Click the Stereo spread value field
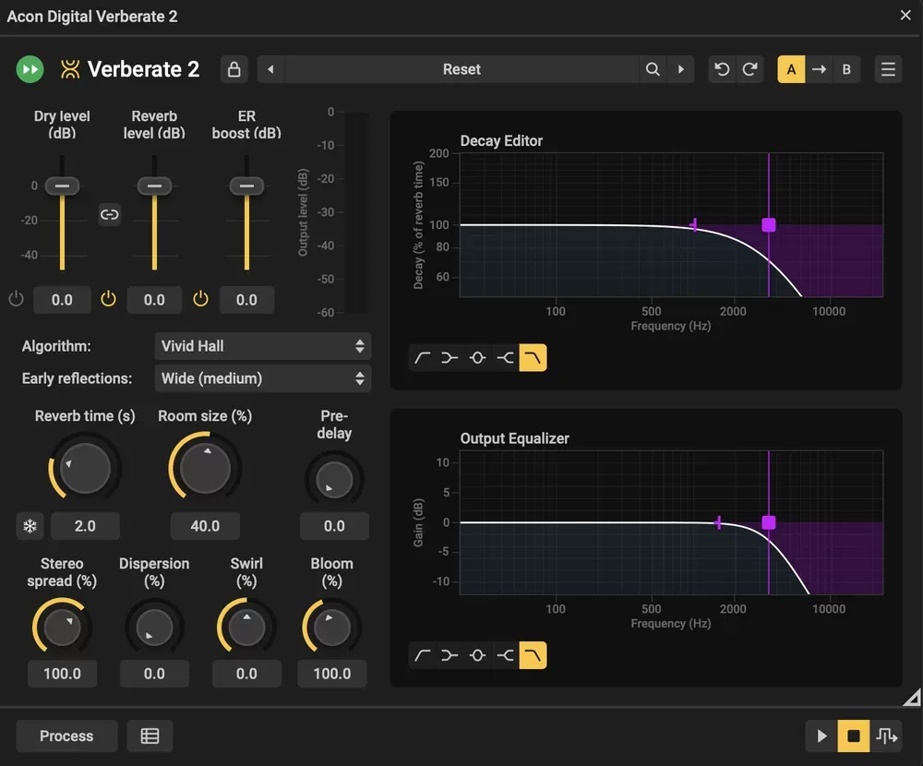The width and height of the screenshot is (923, 766). click(63, 674)
